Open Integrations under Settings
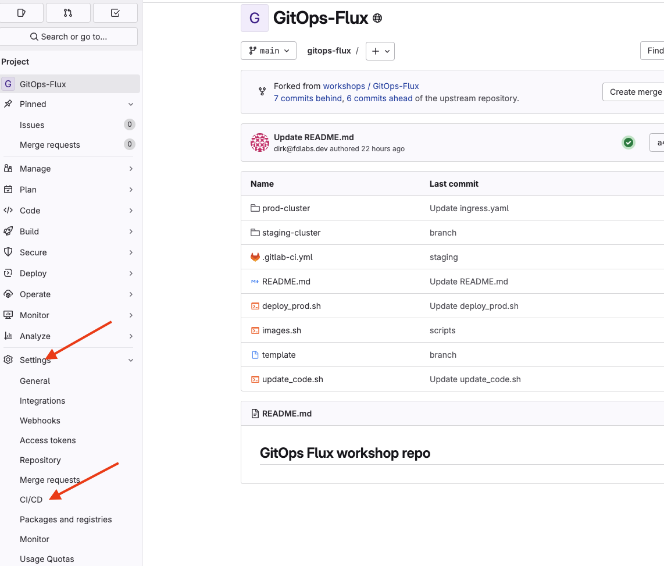This screenshot has width=664, height=566. pyautogui.click(x=42, y=401)
